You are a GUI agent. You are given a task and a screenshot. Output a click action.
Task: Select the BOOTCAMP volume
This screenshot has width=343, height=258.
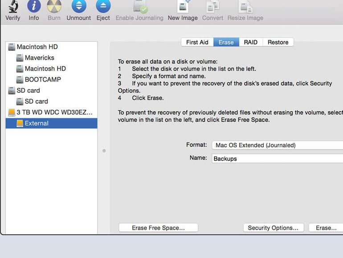[x=51, y=79]
